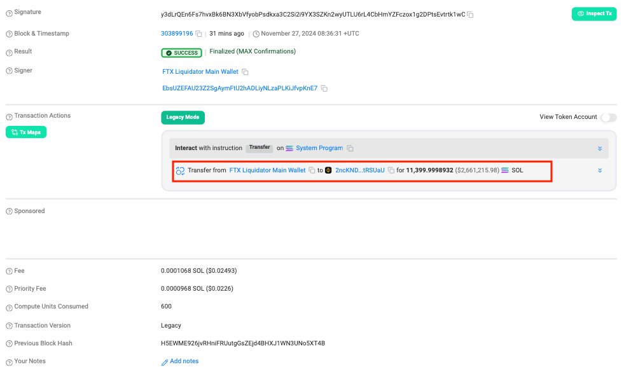Image resolution: width=624 pixels, height=374 pixels.
Task: Open the Tx Maps view
Action: pyautogui.click(x=25, y=132)
